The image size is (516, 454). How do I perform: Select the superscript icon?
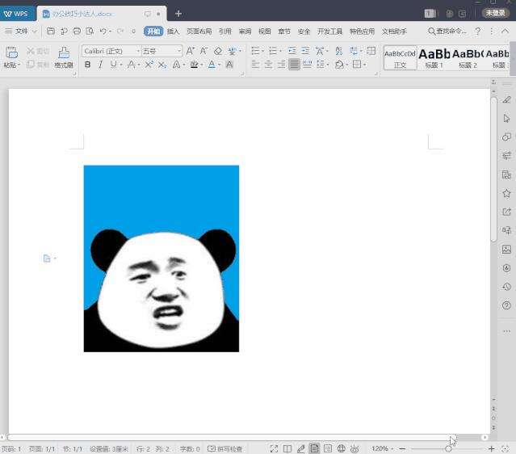(x=149, y=65)
